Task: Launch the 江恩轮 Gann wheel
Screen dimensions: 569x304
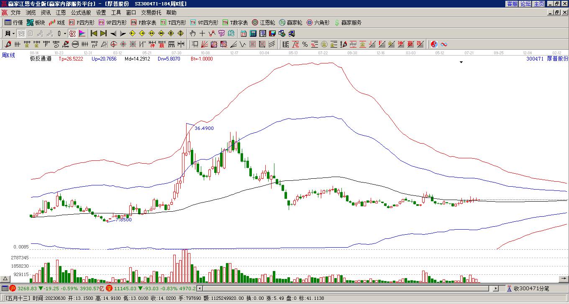Action: pos(264,23)
